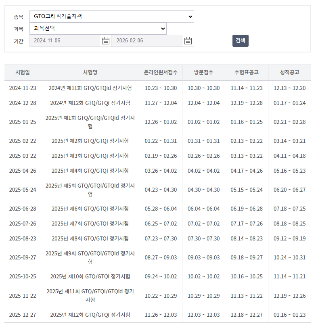Click score announcement 12.13 ~ 12.20
This screenshot has height=326, width=316.
(290, 88)
